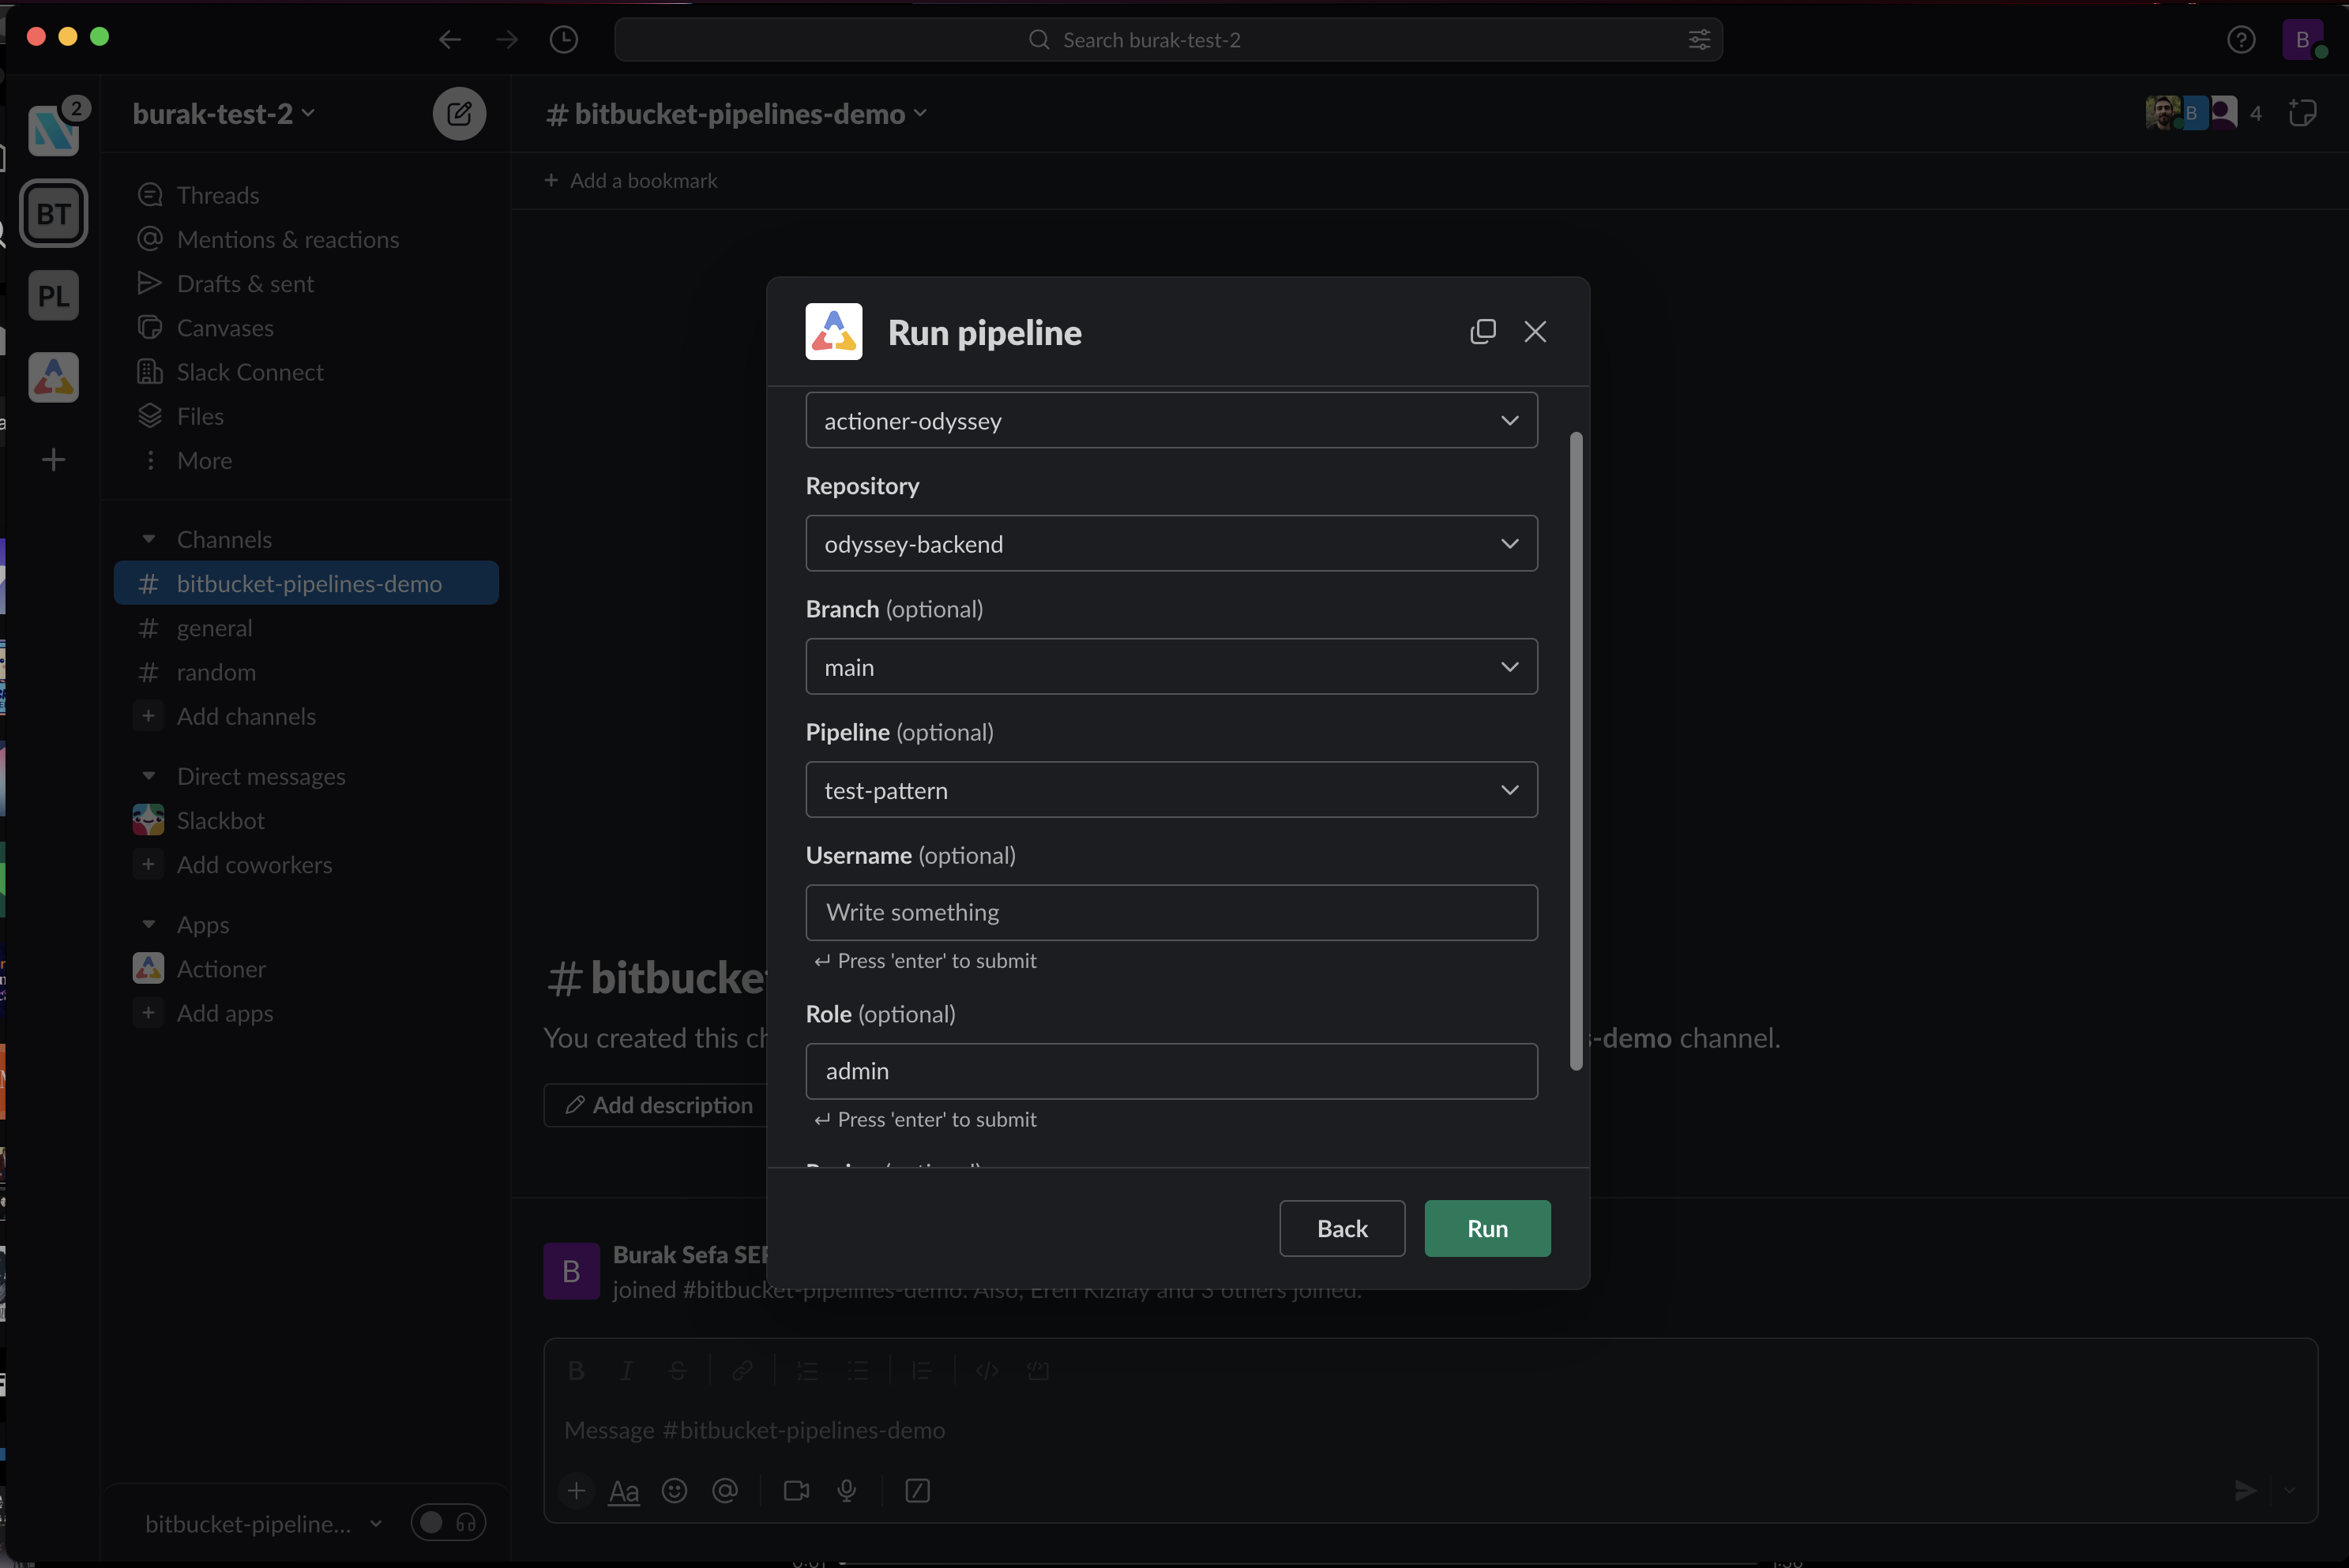Open the slash shortcuts icon in the composer
2349x1568 pixels.
[917, 1491]
